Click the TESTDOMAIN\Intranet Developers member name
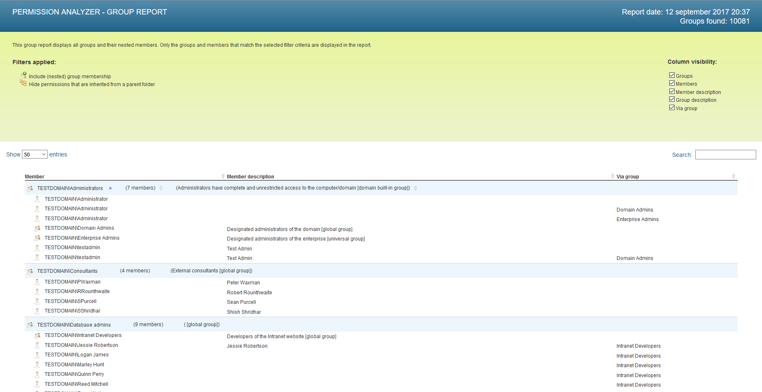 point(83,335)
